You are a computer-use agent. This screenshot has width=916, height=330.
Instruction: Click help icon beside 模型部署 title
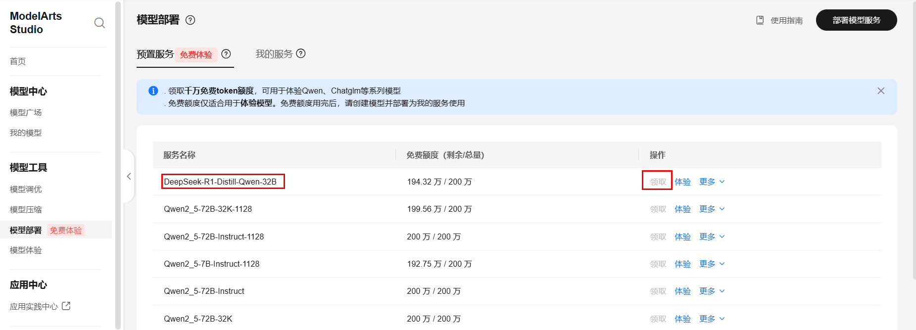point(190,20)
